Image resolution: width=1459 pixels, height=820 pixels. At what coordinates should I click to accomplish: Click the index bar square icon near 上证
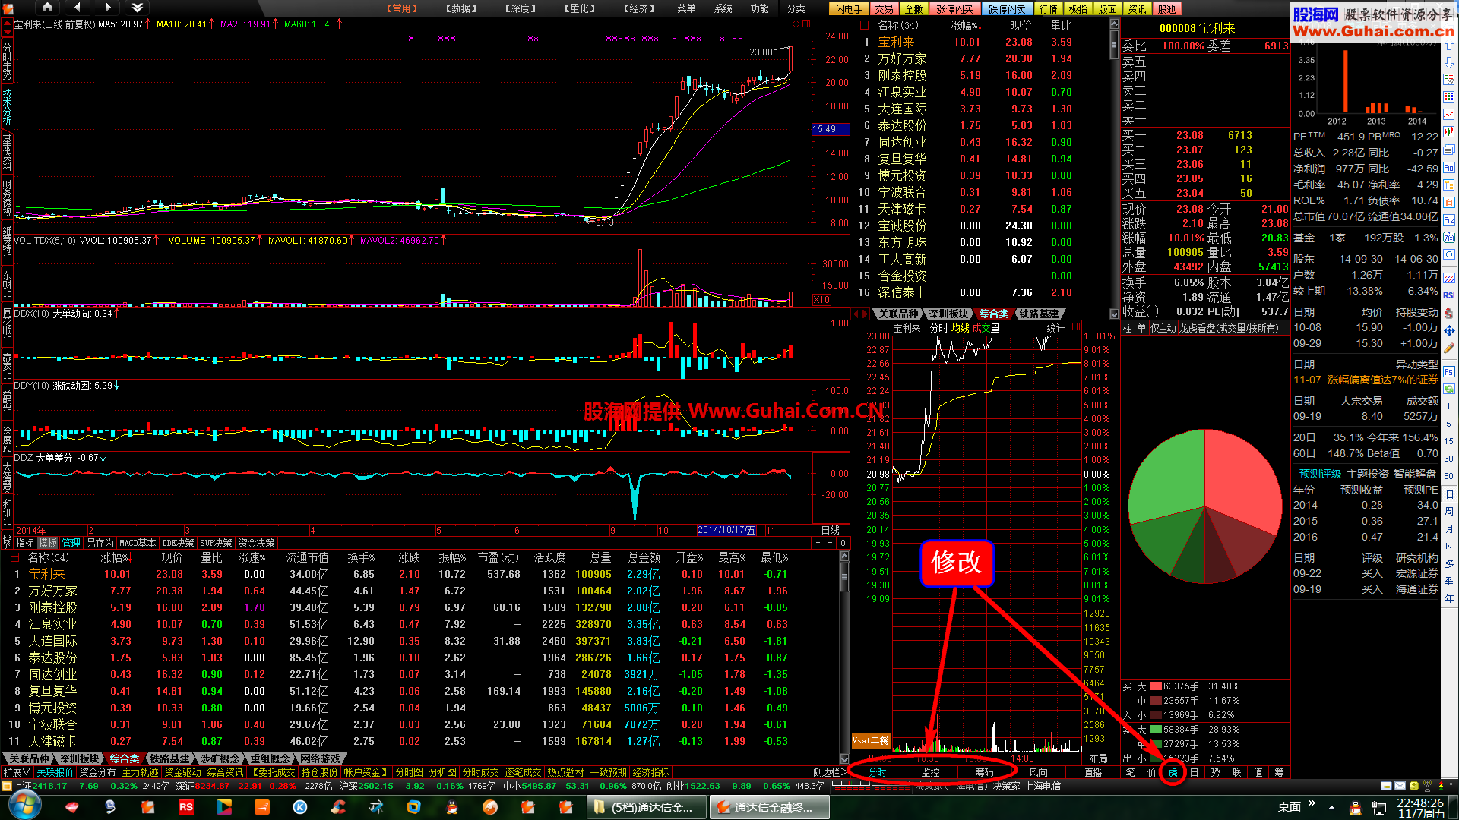point(7,786)
